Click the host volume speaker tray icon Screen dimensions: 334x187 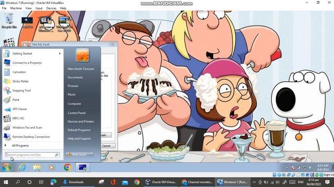[277, 182]
